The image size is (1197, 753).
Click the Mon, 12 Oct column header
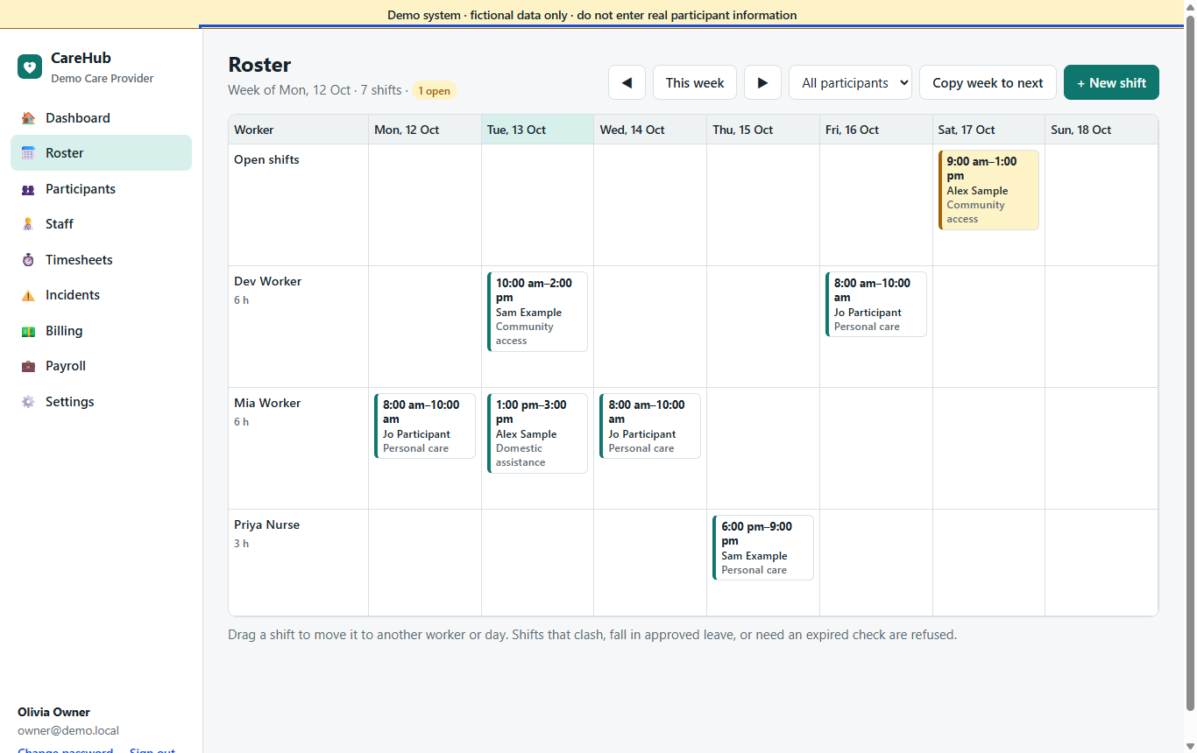click(x=424, y=130)
